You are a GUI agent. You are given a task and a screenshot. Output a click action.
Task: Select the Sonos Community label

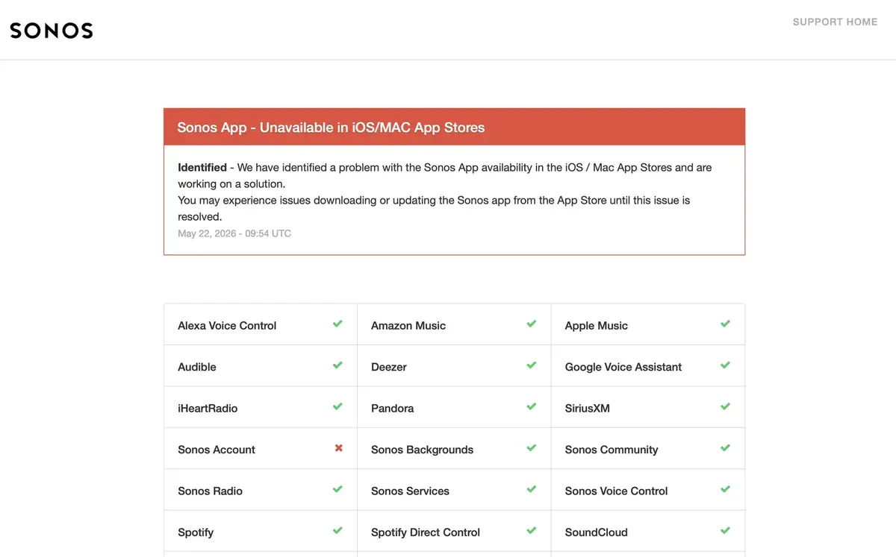(612, 450)
